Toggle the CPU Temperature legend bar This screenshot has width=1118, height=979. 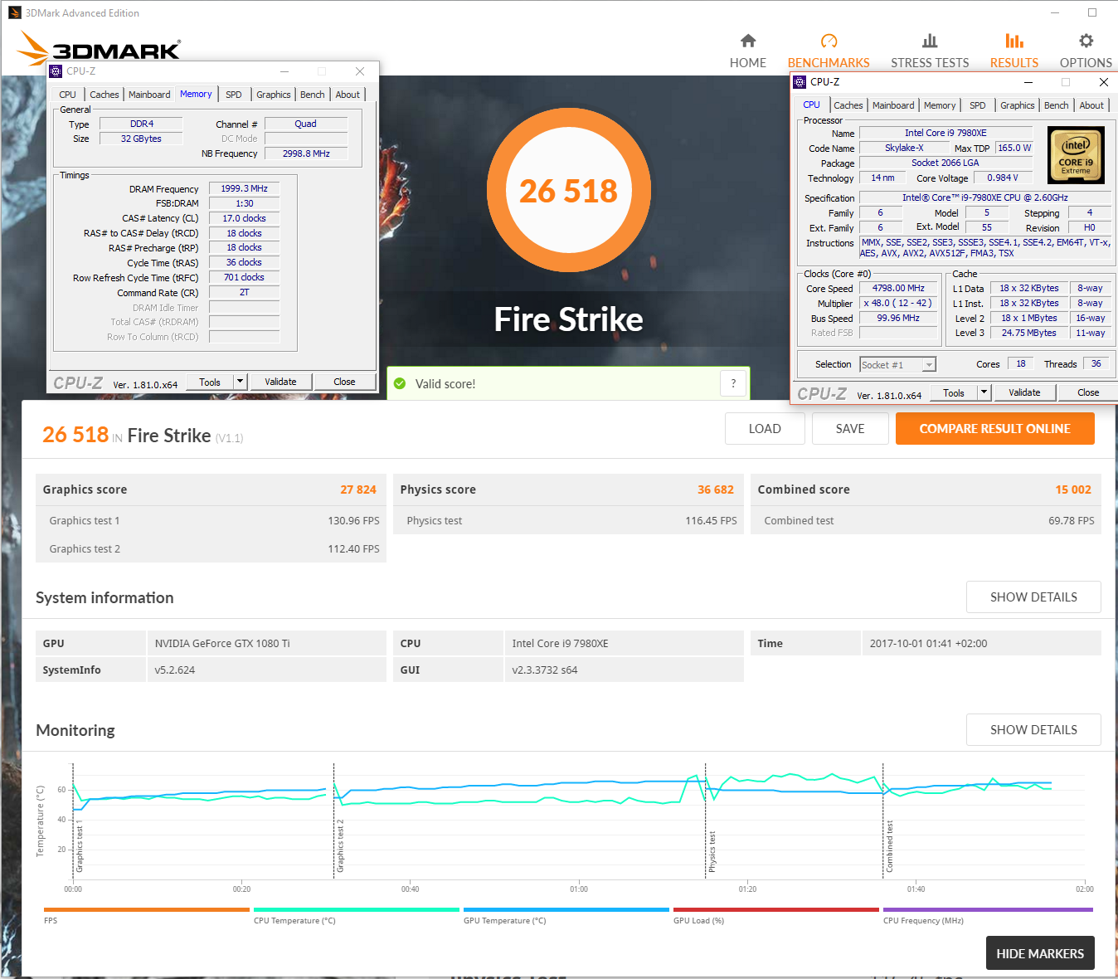[x=357, y=910]
